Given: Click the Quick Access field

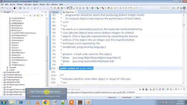Looking at the screenshot, I should pos(165,8).
